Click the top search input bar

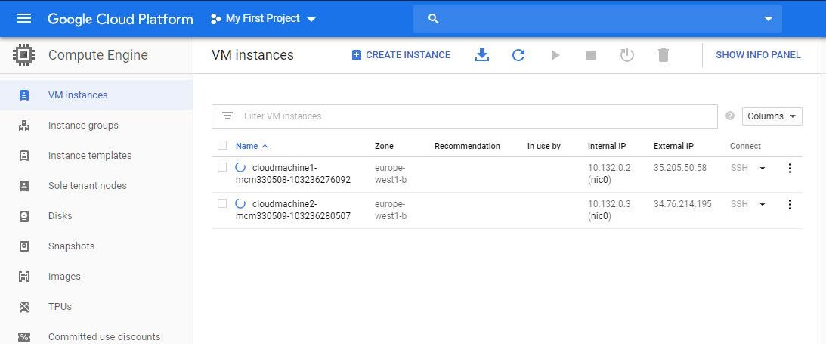pos(597,19)
